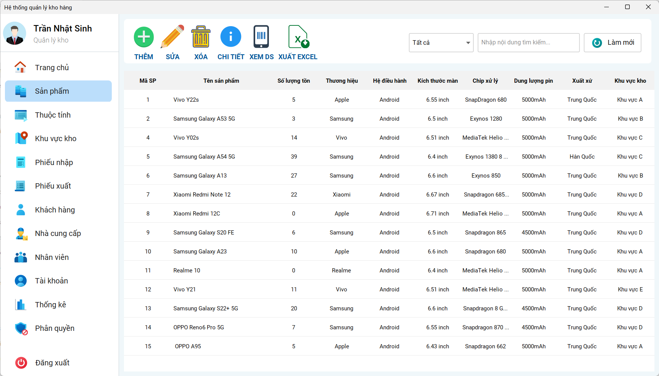Click the Đăng xuất text label
659x376 pixels.
(x=52, y=363)
